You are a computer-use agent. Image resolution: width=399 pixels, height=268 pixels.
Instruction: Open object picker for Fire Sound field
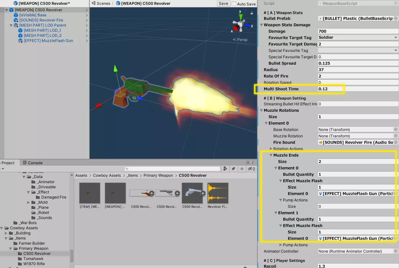click(396, 142)
